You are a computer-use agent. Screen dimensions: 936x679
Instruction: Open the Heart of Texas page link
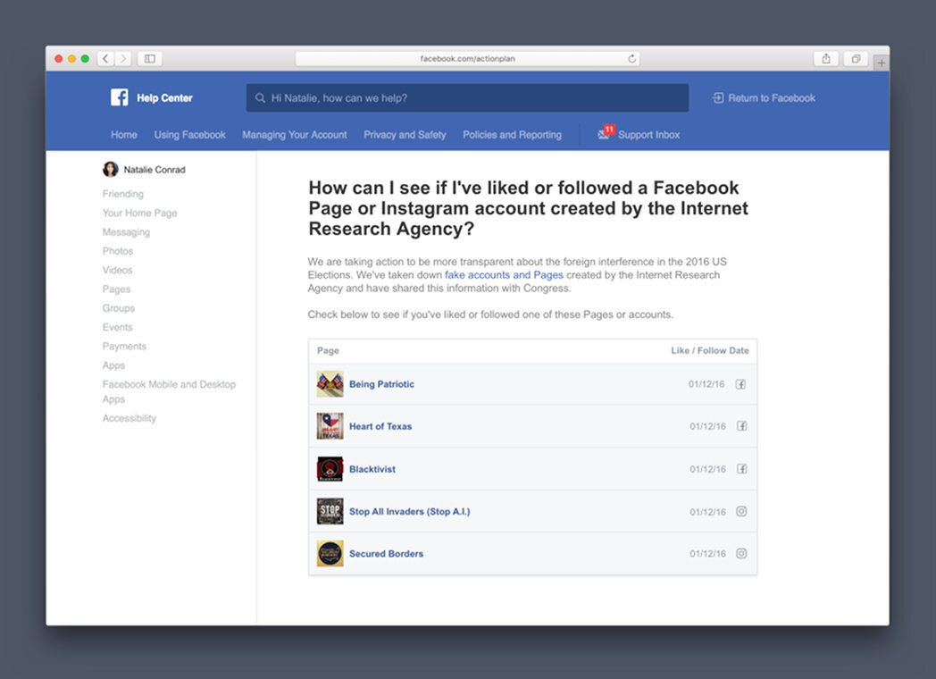click(379, 426)
